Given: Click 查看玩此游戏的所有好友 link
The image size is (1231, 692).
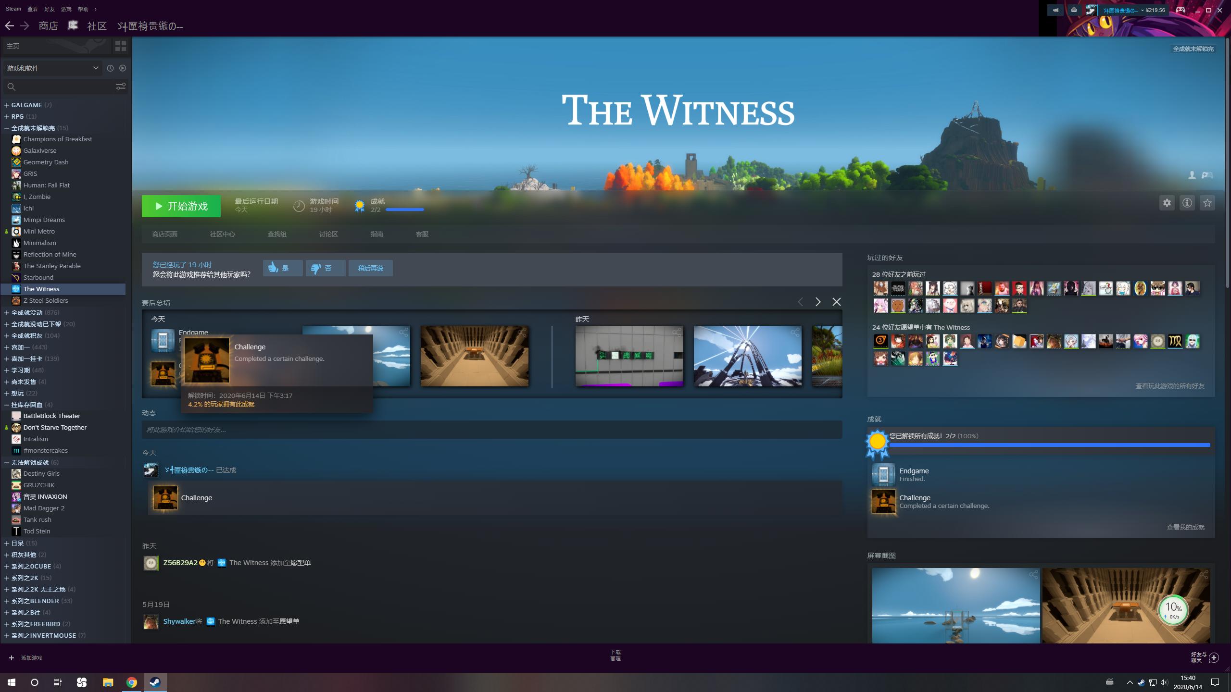Looking at the screenshot, I should tap(1170, 386).
